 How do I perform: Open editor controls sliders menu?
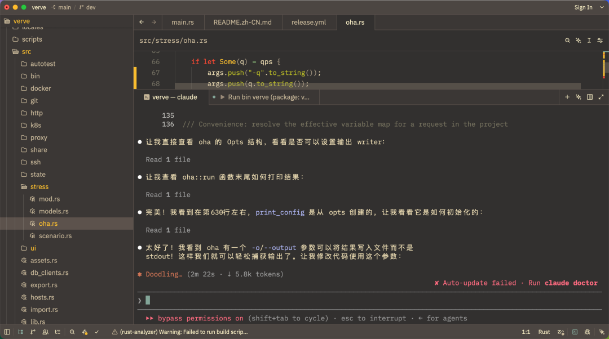click(600, 41)
